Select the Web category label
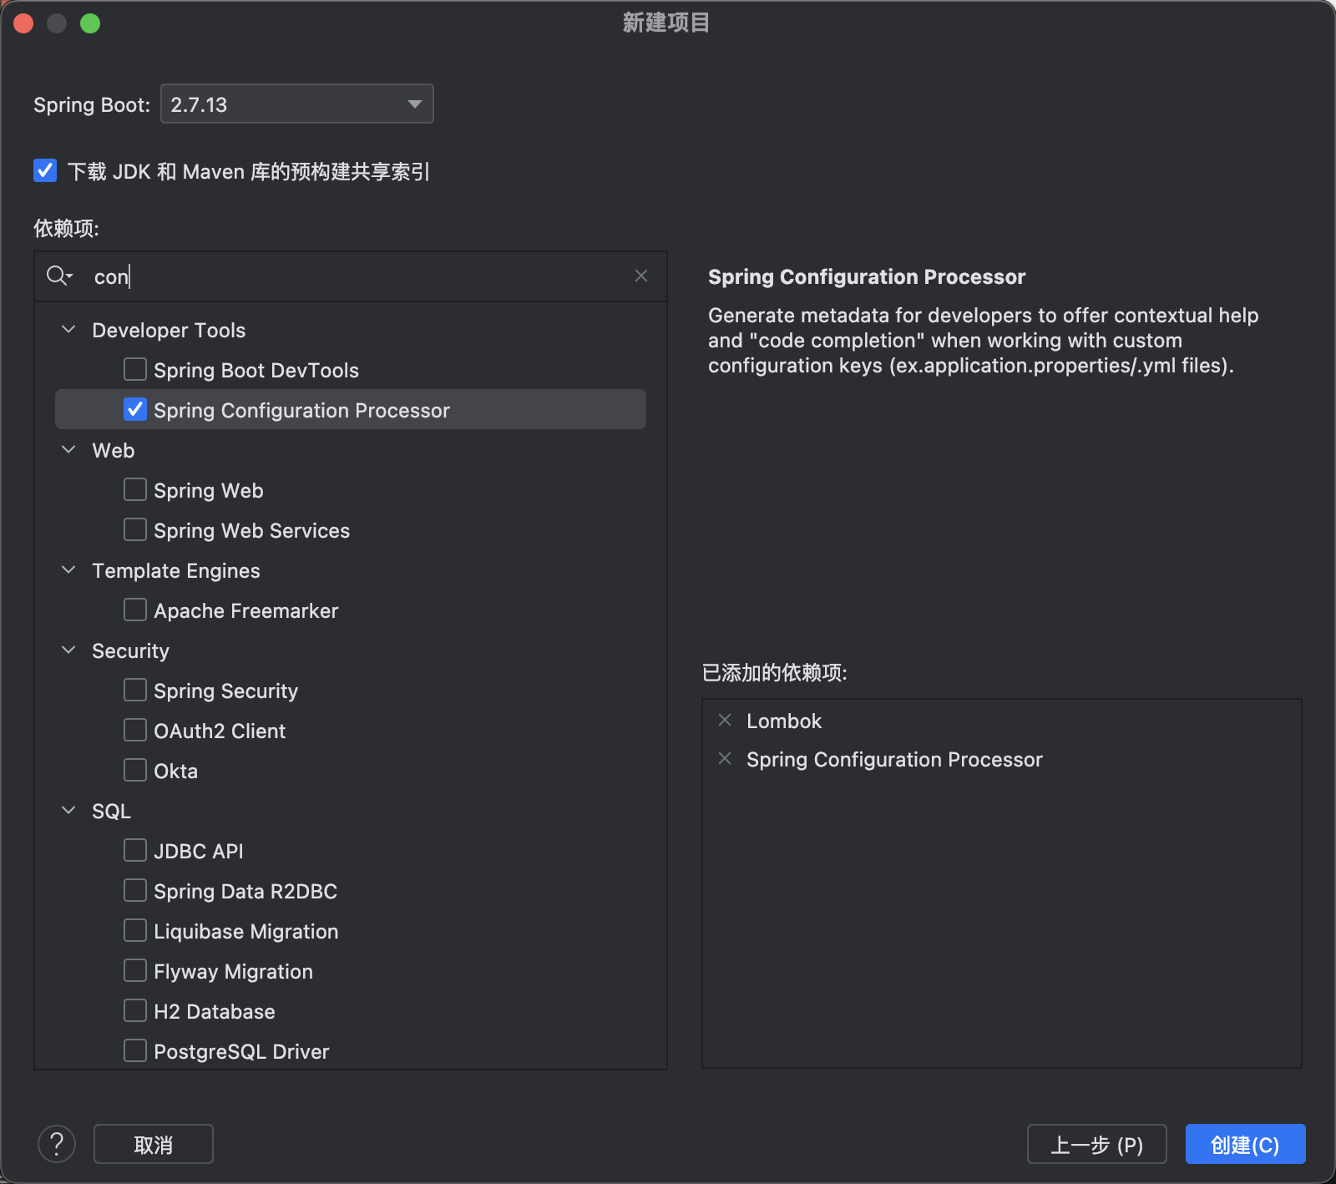The width and height of the screenshot is (1336, 1184). pyautogui.click(x=113, y=450)
